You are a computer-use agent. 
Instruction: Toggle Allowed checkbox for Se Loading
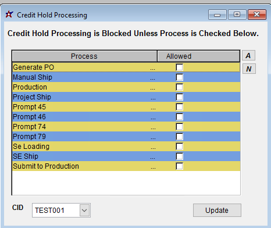click(179, 147)
